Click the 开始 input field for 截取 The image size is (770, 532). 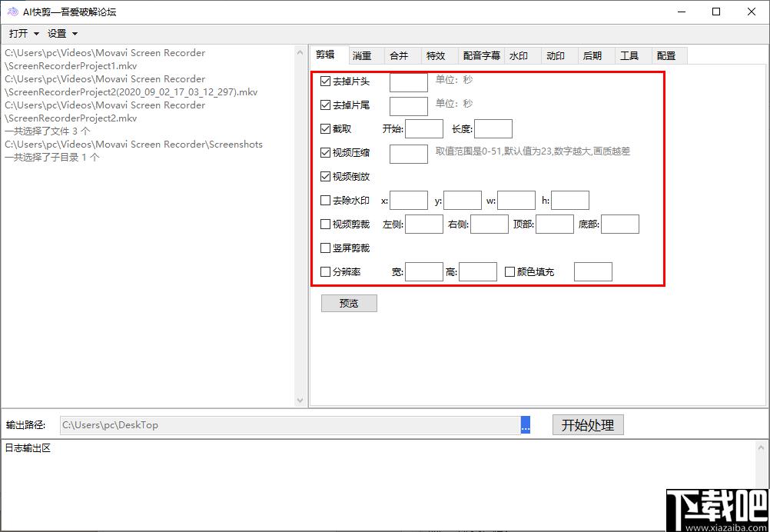424,128
